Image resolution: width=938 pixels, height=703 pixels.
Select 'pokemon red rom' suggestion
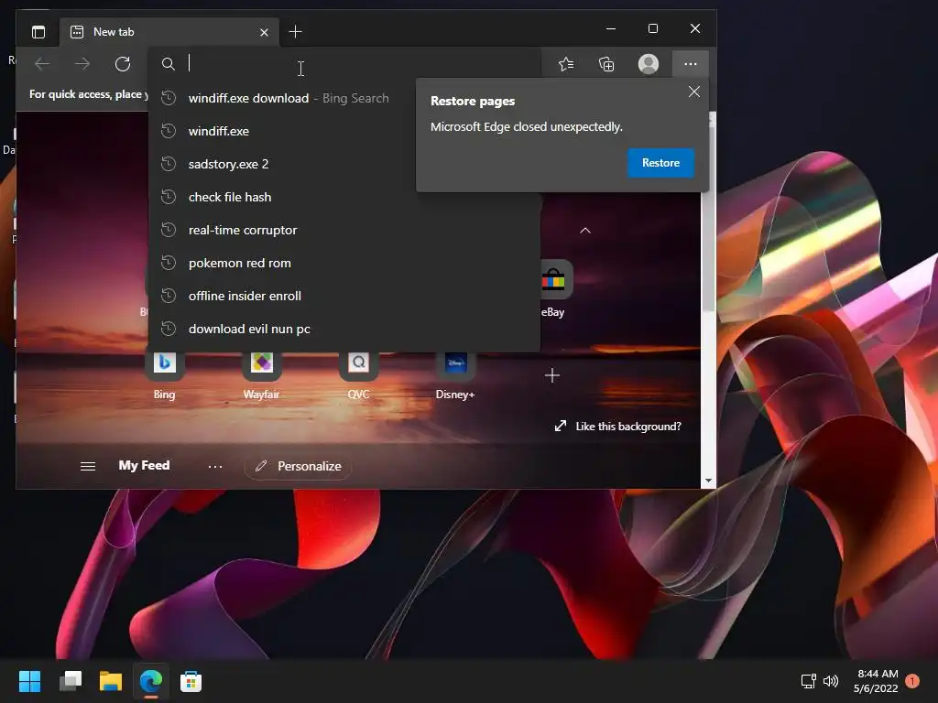(x=344, y=263)
